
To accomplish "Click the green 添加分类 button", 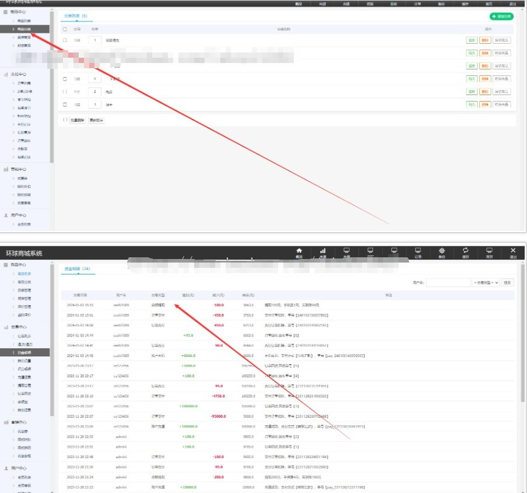I will click(501, 16).
